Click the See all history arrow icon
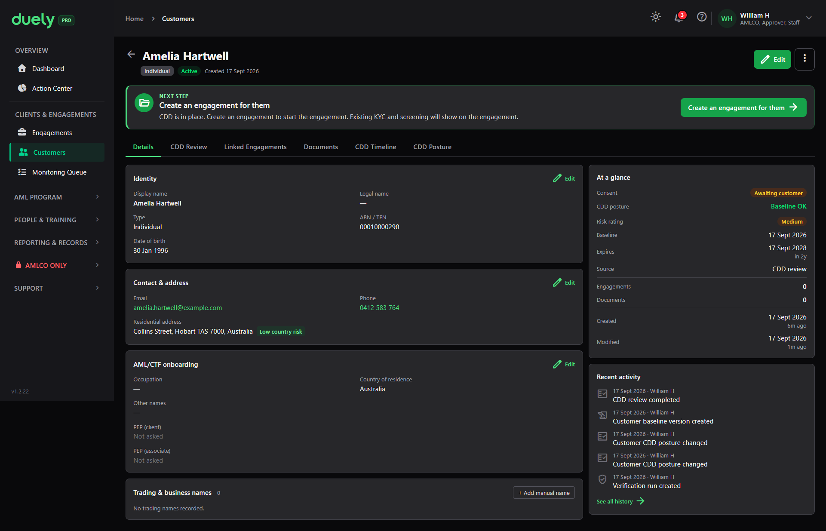The image size is (826, 531). point(640,501)
